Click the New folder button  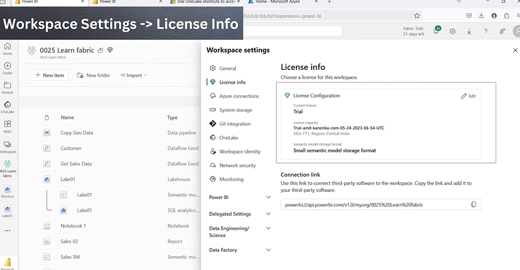[94, 75]
